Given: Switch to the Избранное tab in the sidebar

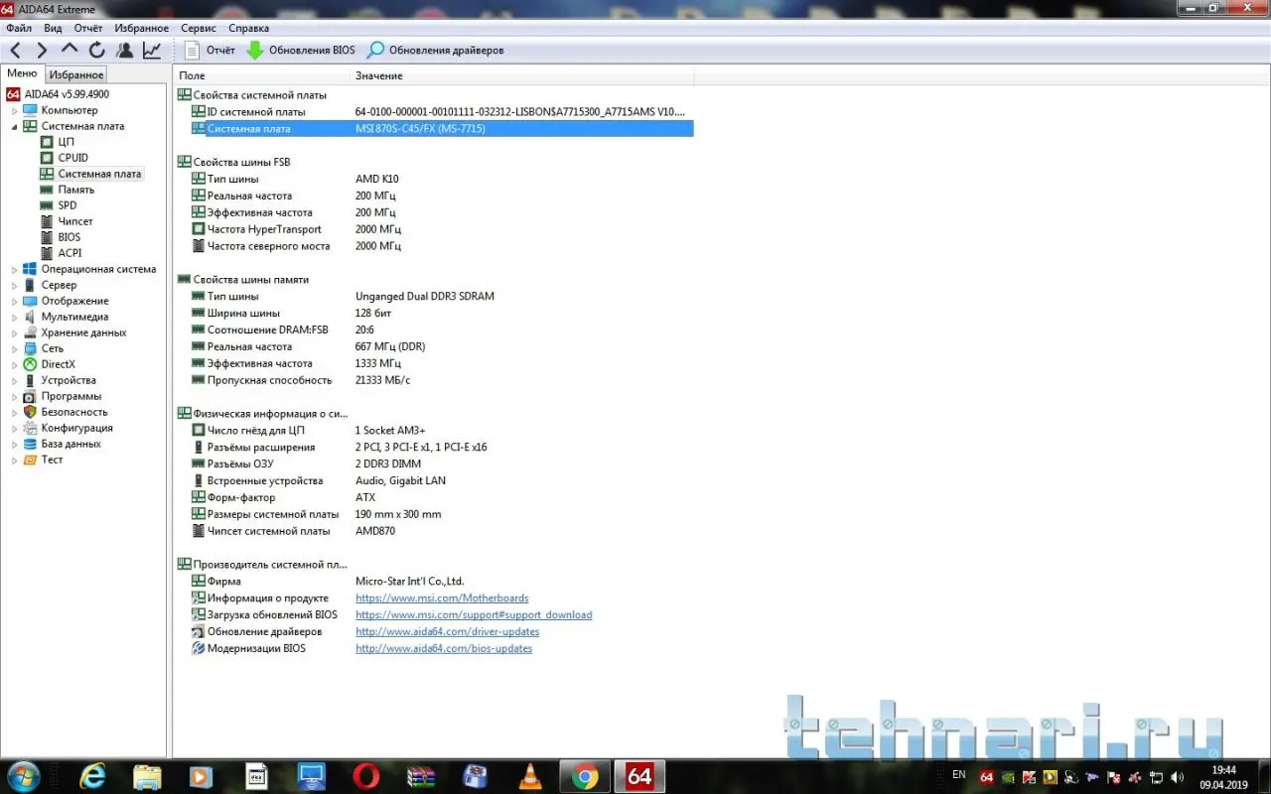Looking at the screenshot, I should pyautogui.click(x=76, y=74).
